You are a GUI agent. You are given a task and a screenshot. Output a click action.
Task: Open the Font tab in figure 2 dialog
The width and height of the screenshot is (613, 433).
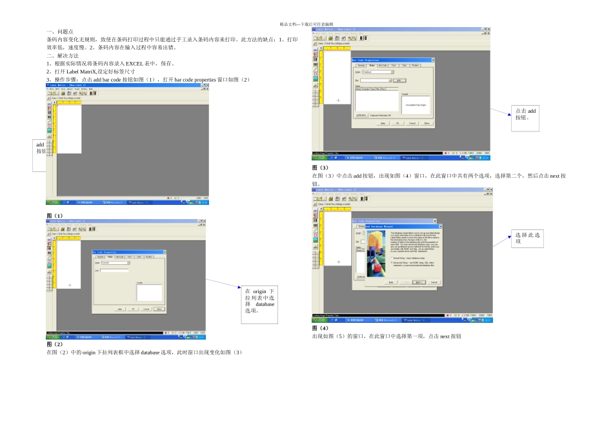pos(130,257)
